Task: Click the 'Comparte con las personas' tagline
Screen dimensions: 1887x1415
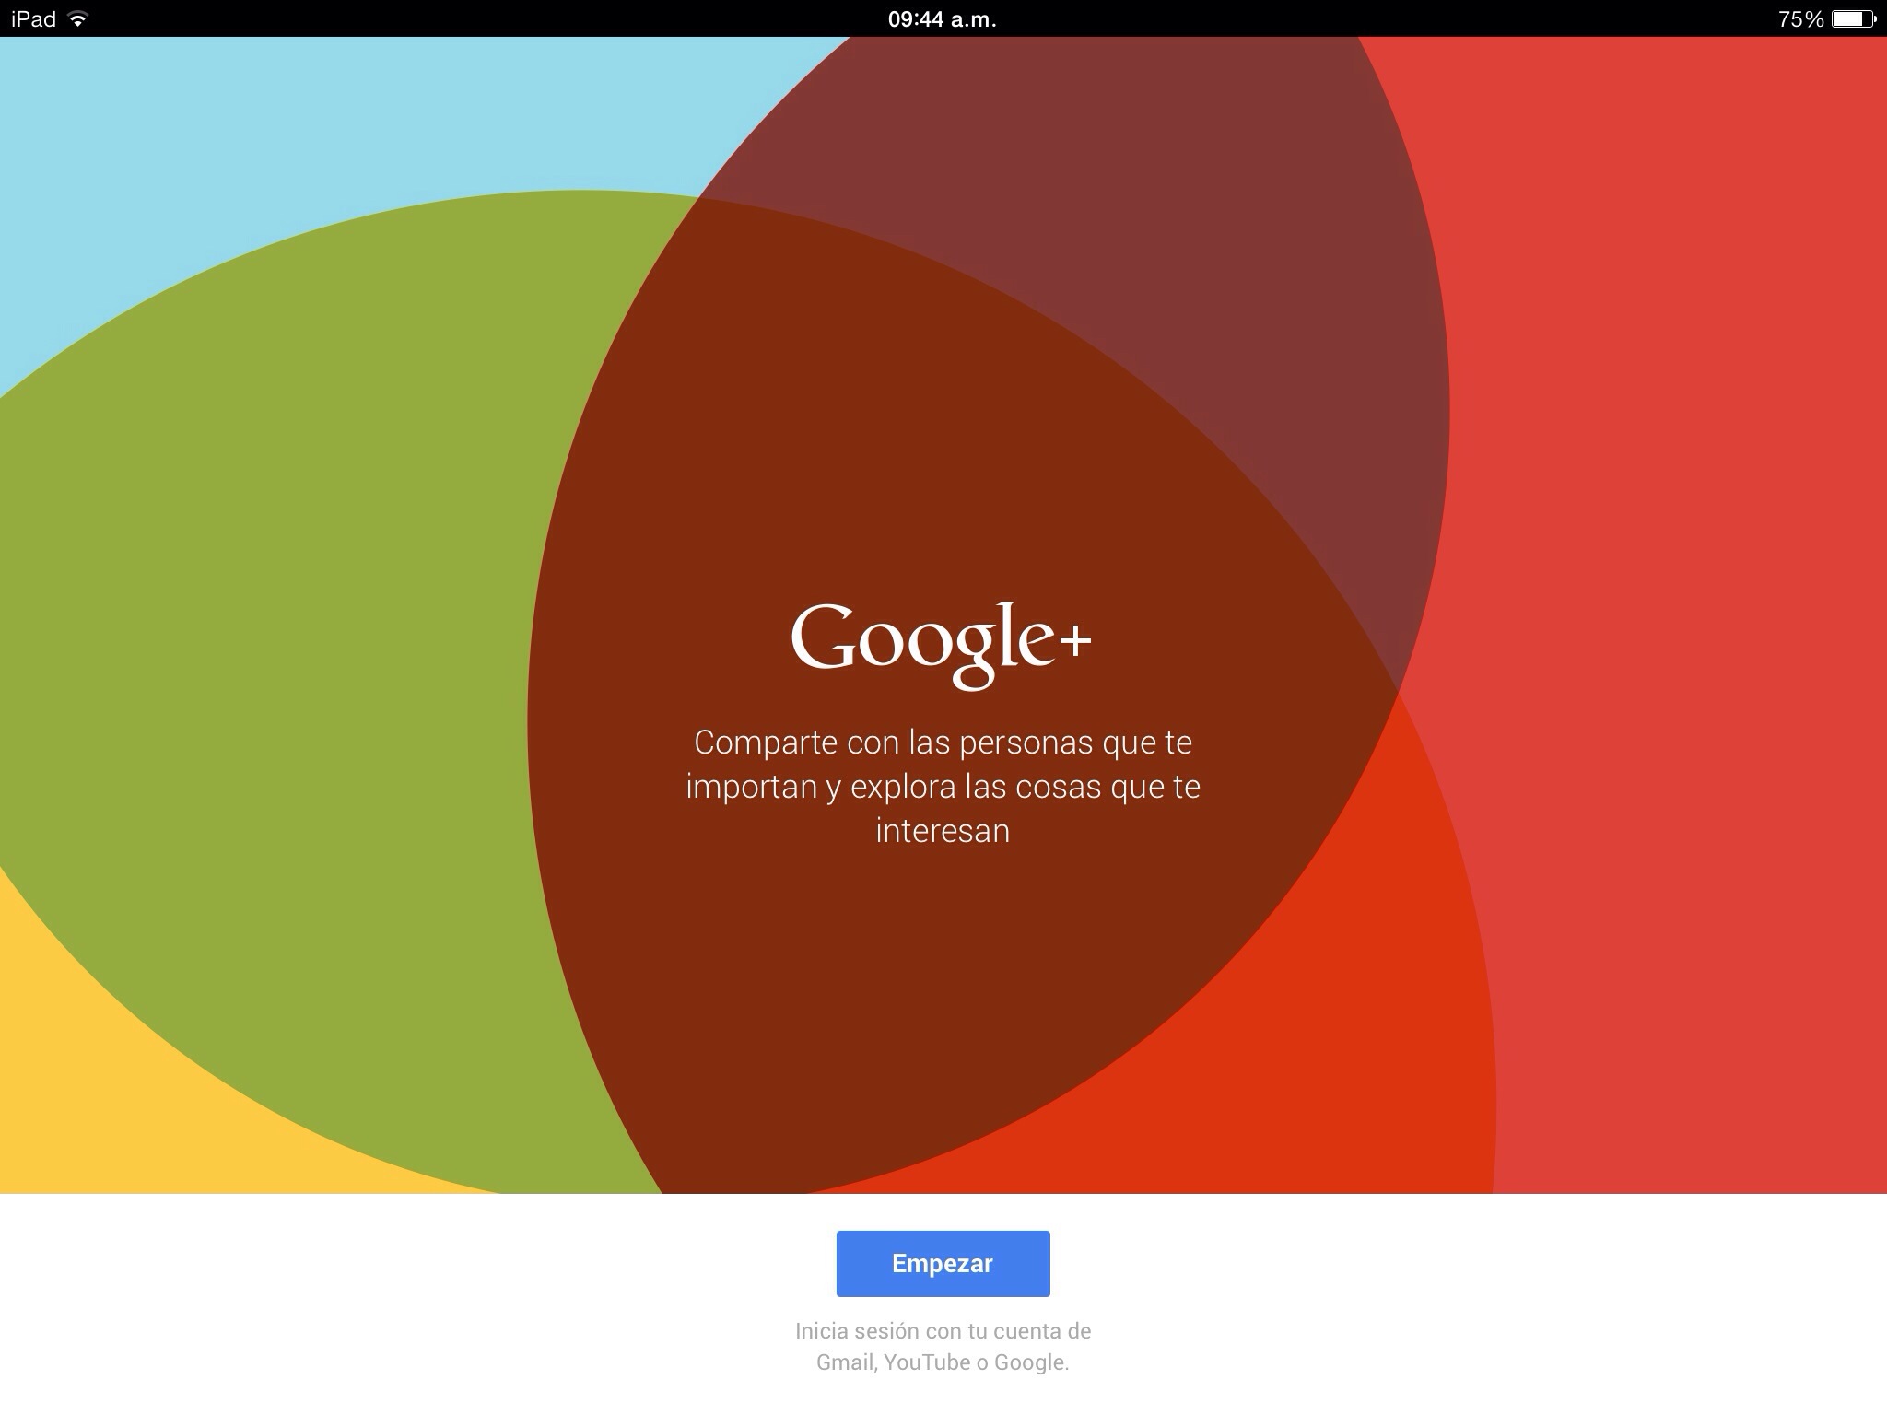Action: (x=943, y=786)
